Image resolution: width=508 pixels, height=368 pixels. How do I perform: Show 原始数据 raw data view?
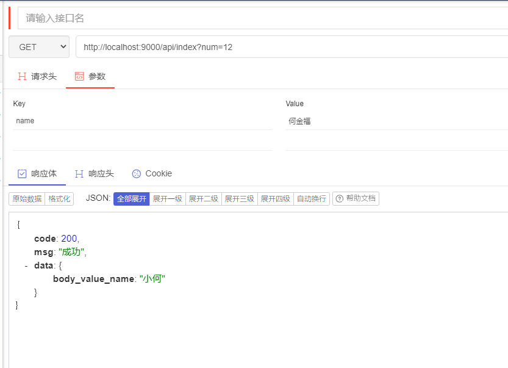tap(27, 199)
